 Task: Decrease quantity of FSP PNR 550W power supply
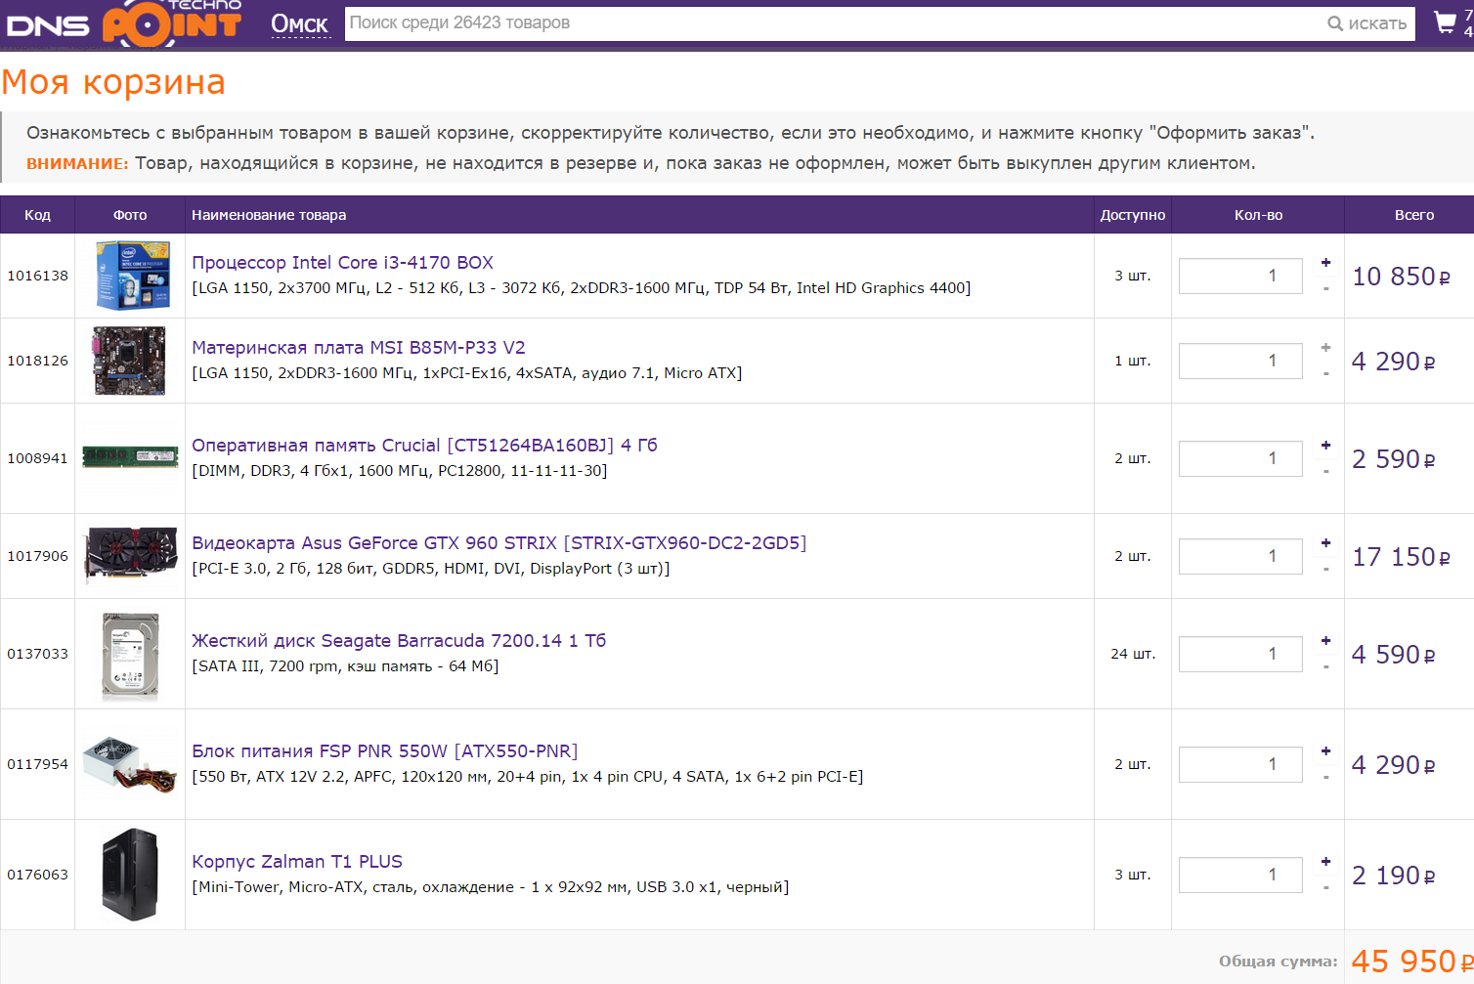click(1325, 777)
